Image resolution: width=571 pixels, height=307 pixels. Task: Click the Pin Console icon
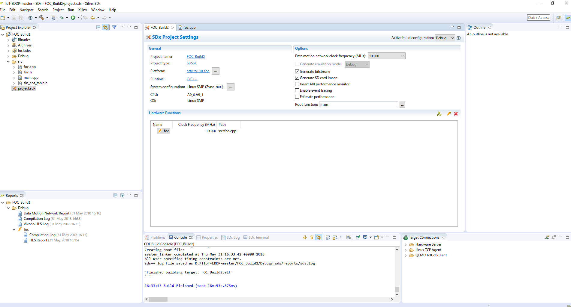(358, 238)
